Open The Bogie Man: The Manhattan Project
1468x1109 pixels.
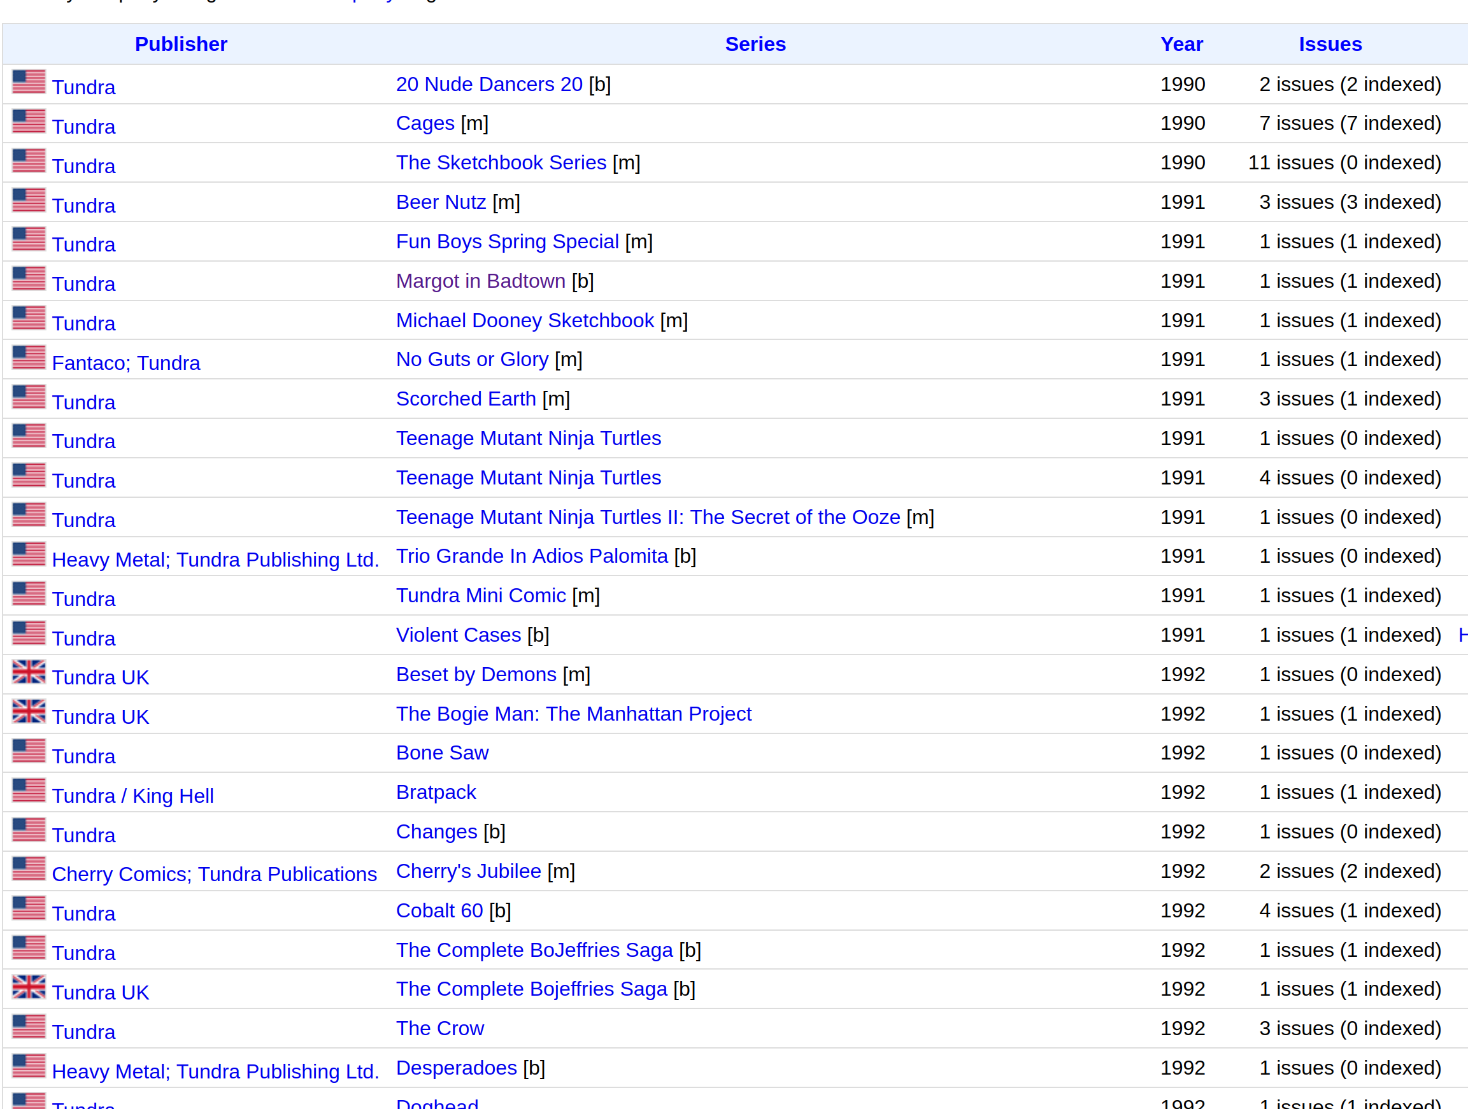coord(574,714)
